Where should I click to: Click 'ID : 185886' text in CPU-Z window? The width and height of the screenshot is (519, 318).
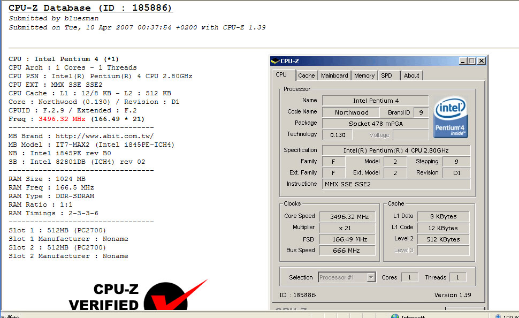[x=297, y=295]
